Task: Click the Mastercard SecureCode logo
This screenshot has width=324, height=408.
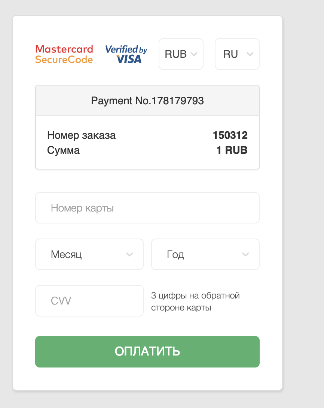Action: click(64, 54)
